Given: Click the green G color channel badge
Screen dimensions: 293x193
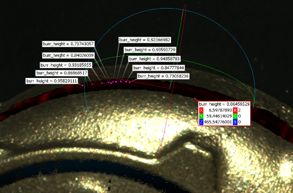Looking at the screenshot, I should 235,116.
